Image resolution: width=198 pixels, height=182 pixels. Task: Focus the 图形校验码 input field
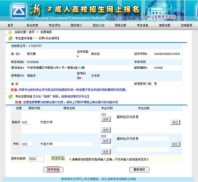[x=37, y=159]
